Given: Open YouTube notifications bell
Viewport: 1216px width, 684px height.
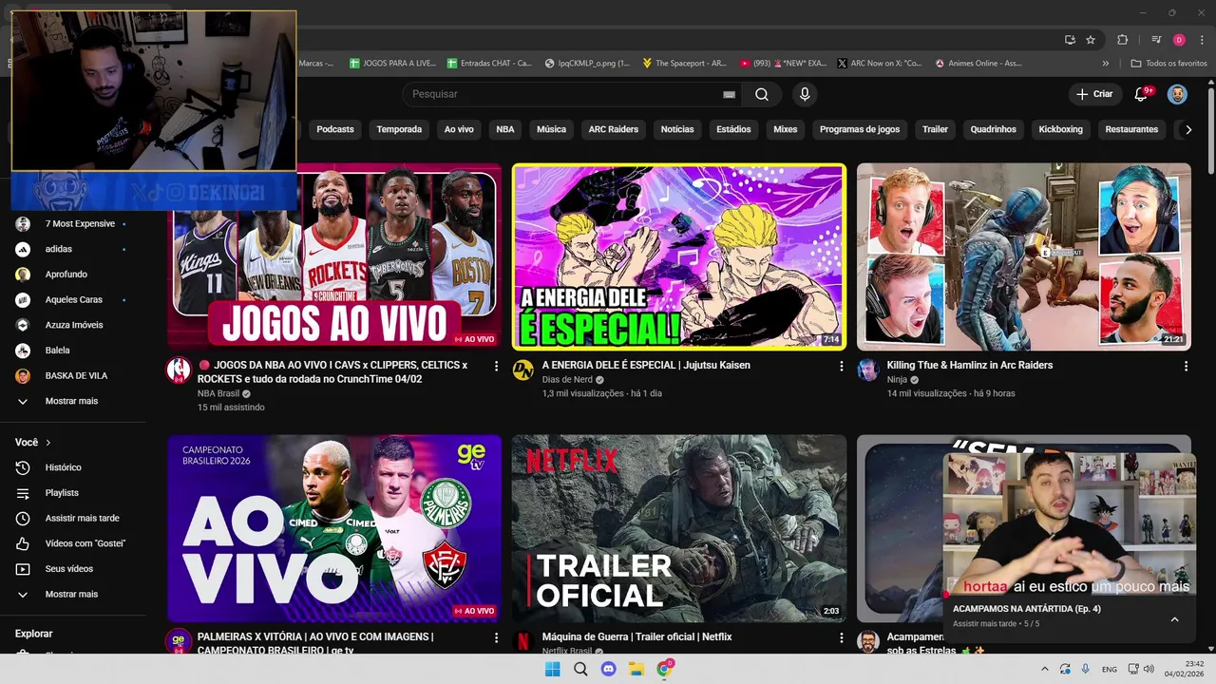Looking at the screenshot, I should pos(1142,94).
